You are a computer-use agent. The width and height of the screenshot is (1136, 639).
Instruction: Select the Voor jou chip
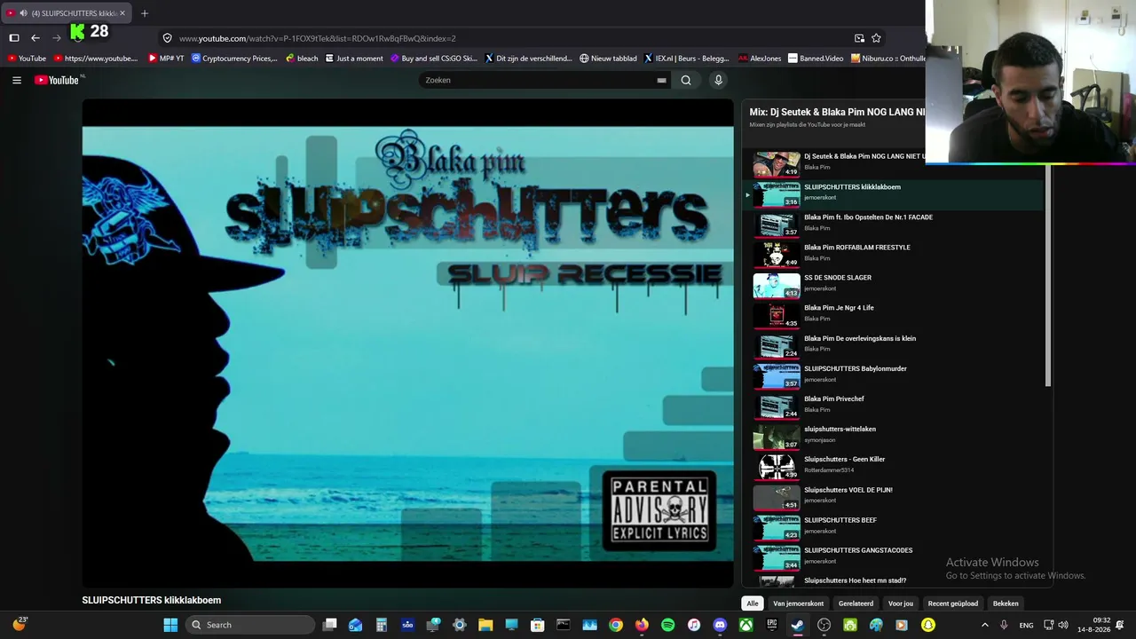(901, 603)
